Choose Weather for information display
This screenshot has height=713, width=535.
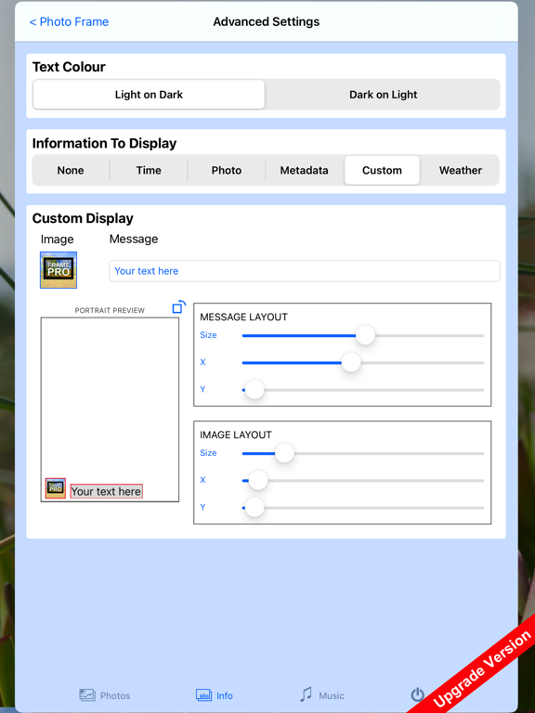[x=460, y=170]
